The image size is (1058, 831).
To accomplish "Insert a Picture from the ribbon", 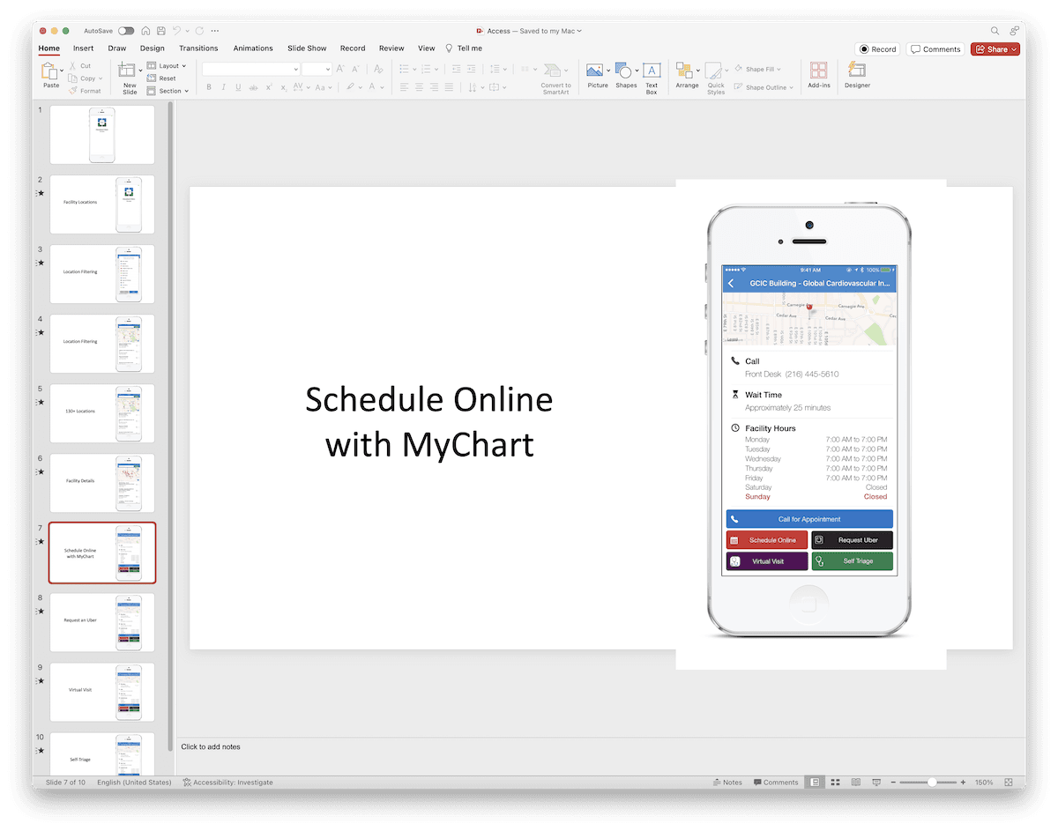I will tap(597, 70).
